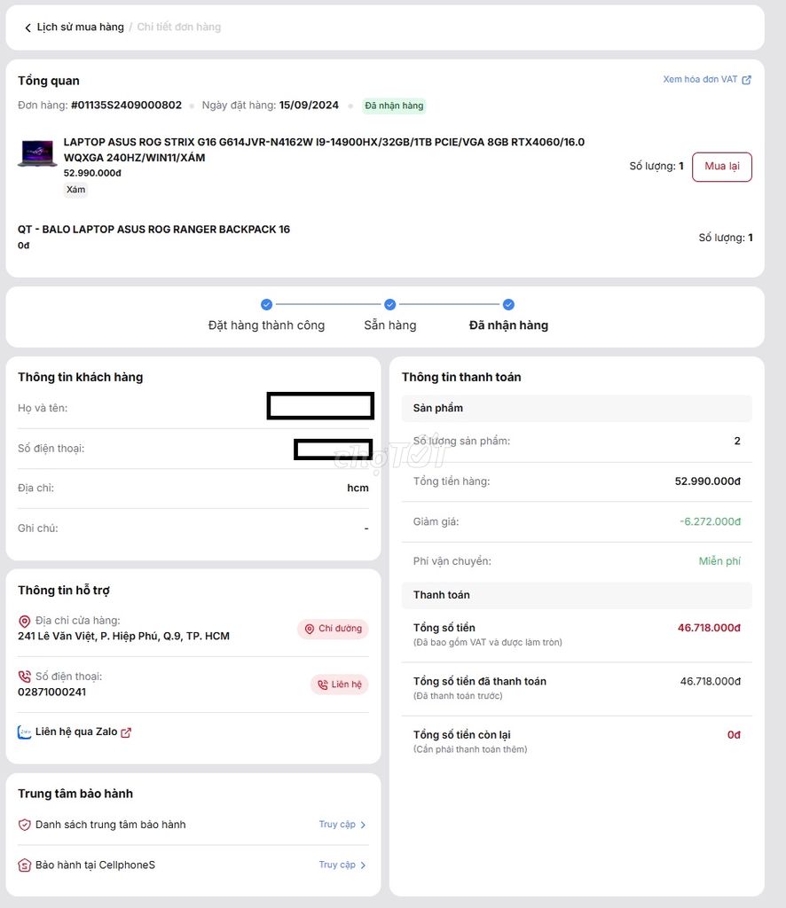Screen dimensions: 786x908
Task: Click the phone icon beside Số điện thoại support
Action: click(24, 677)
